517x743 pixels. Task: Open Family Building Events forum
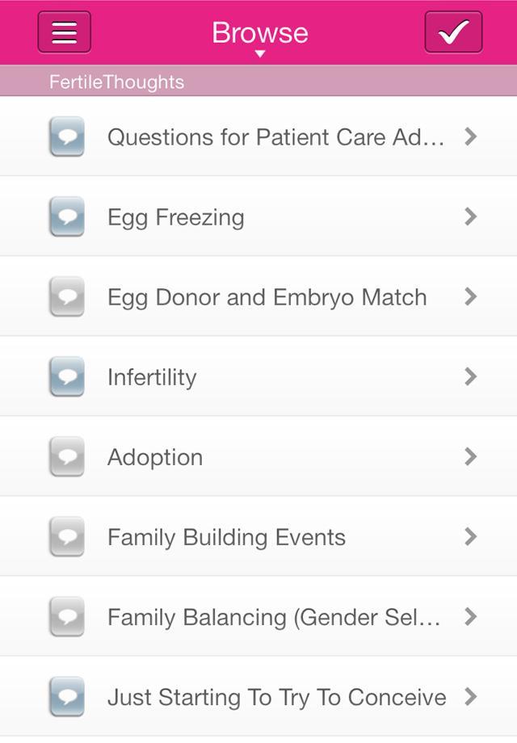226,537
